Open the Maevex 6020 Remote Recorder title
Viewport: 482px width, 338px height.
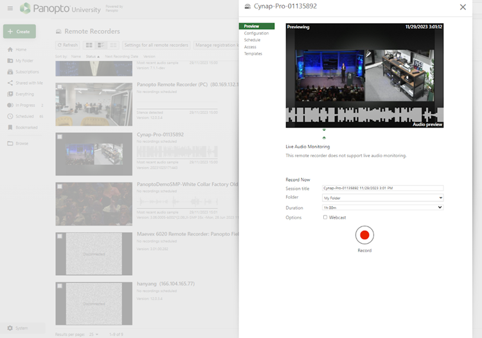pos(188,234)
